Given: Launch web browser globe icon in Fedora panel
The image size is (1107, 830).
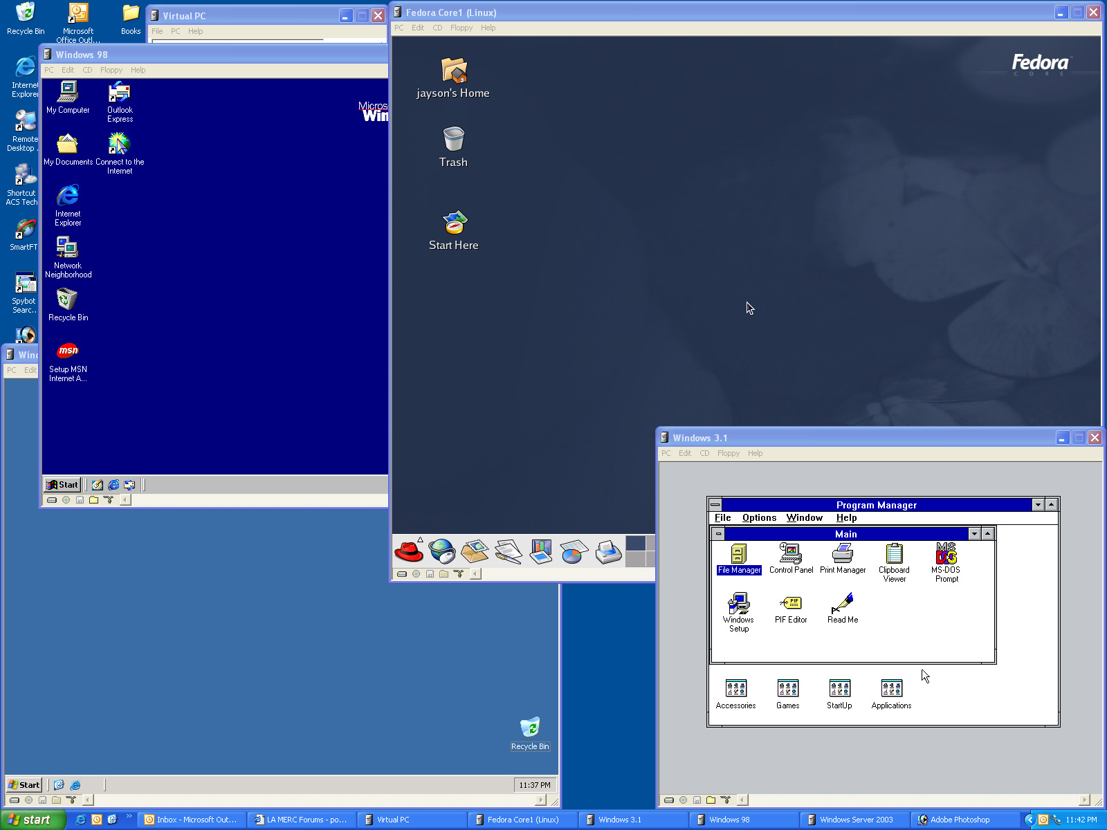Looking at the screenshot, I should pyautogui.click(x=442, y=551).
